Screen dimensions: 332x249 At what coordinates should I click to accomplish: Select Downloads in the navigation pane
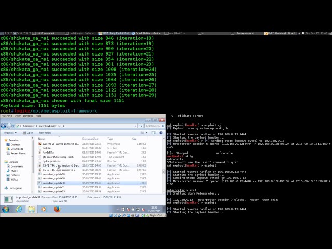point(15,149)
